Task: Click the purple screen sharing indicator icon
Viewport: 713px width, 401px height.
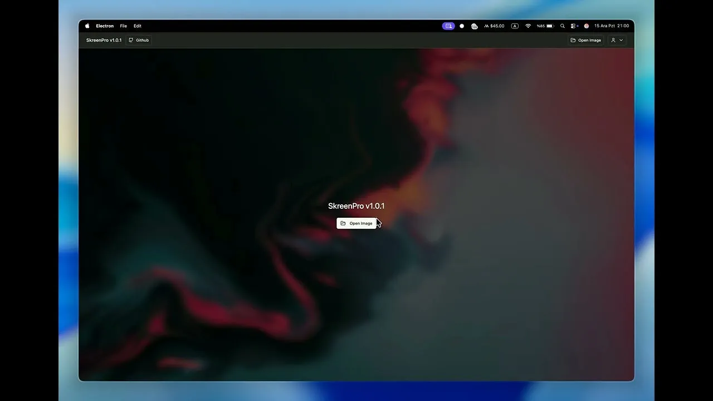Action: 448,26
